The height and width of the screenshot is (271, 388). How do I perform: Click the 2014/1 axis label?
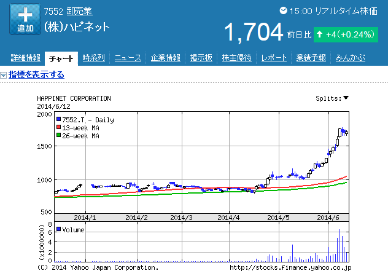tap(85, 218)
